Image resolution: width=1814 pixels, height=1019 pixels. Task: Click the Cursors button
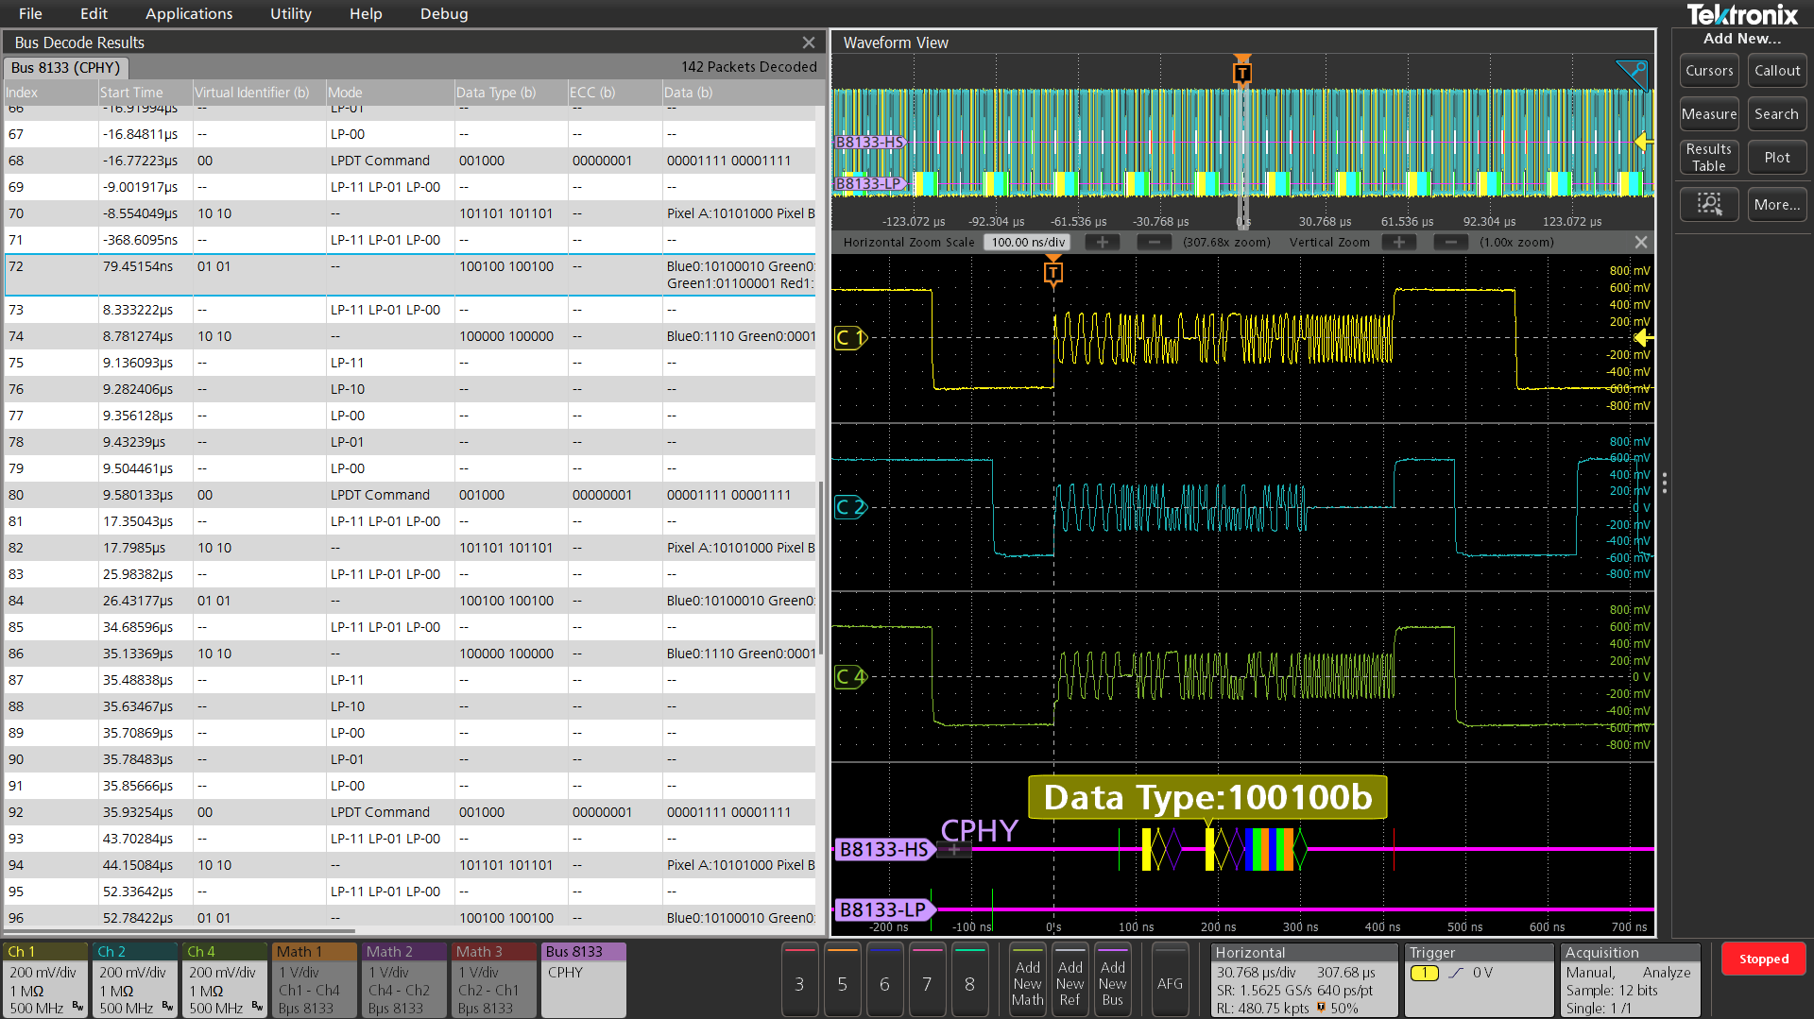click(x=1709, y=70)
